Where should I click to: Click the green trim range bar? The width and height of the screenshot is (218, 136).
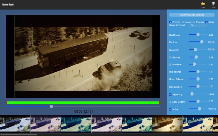click(x=83, y=103)
